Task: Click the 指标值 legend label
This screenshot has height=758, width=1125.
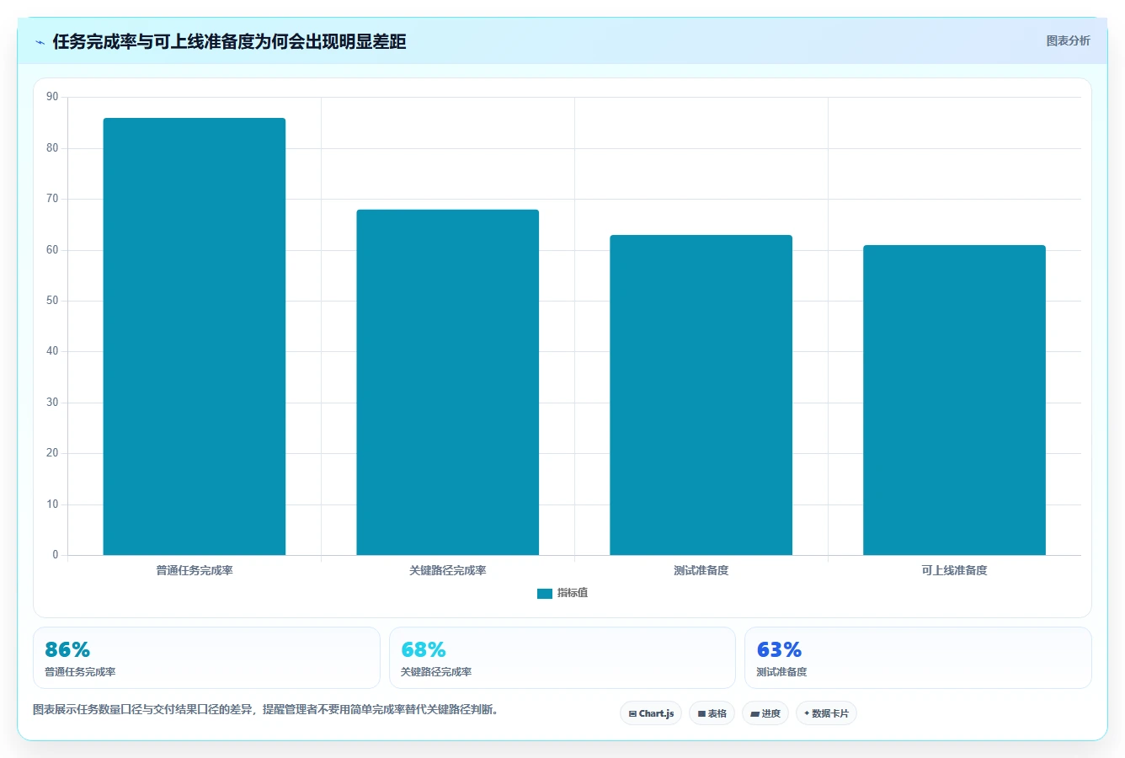Action: click(x=573, y=593)
